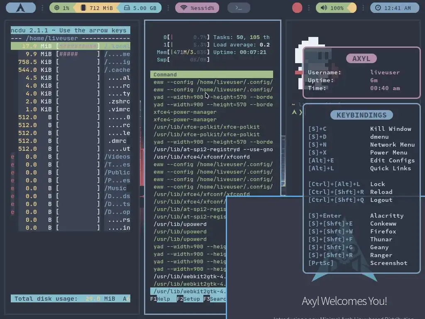Select the /Videos folder row in ncdu
Screen dimensions: 425x319
coord(71,157)
